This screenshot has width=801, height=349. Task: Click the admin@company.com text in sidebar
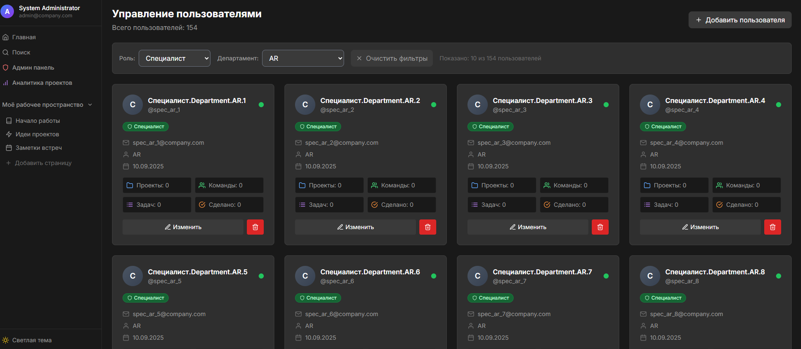point(46,16)
